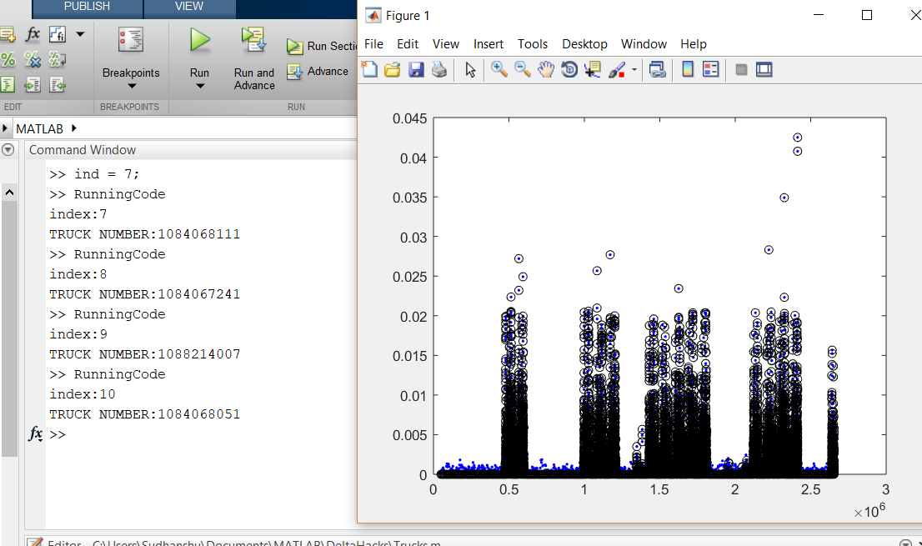
Task: Click the Smart Indent icon
Action: (x=7, y=85)
